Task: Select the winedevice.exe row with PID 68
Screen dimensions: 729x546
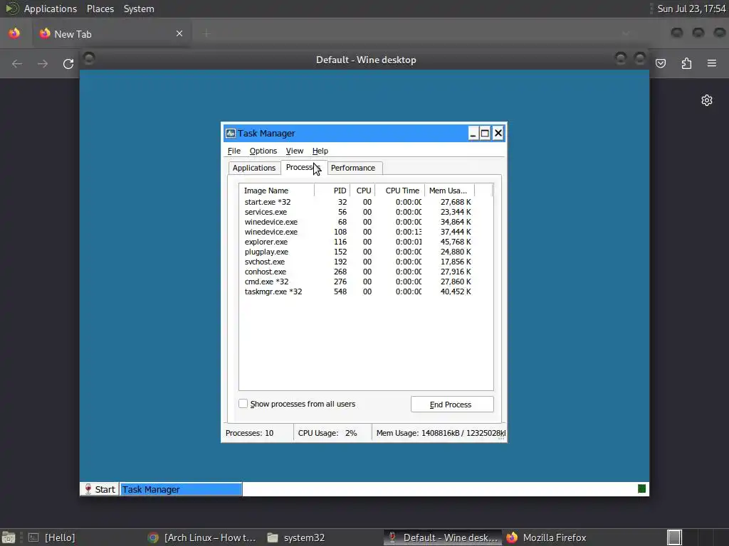Action: click(x=358, y=222)
